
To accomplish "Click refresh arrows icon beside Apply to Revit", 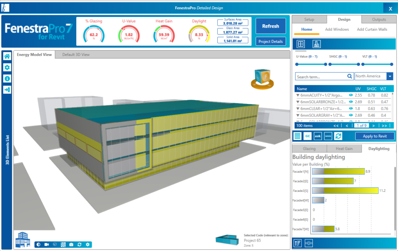I will 338,136.
